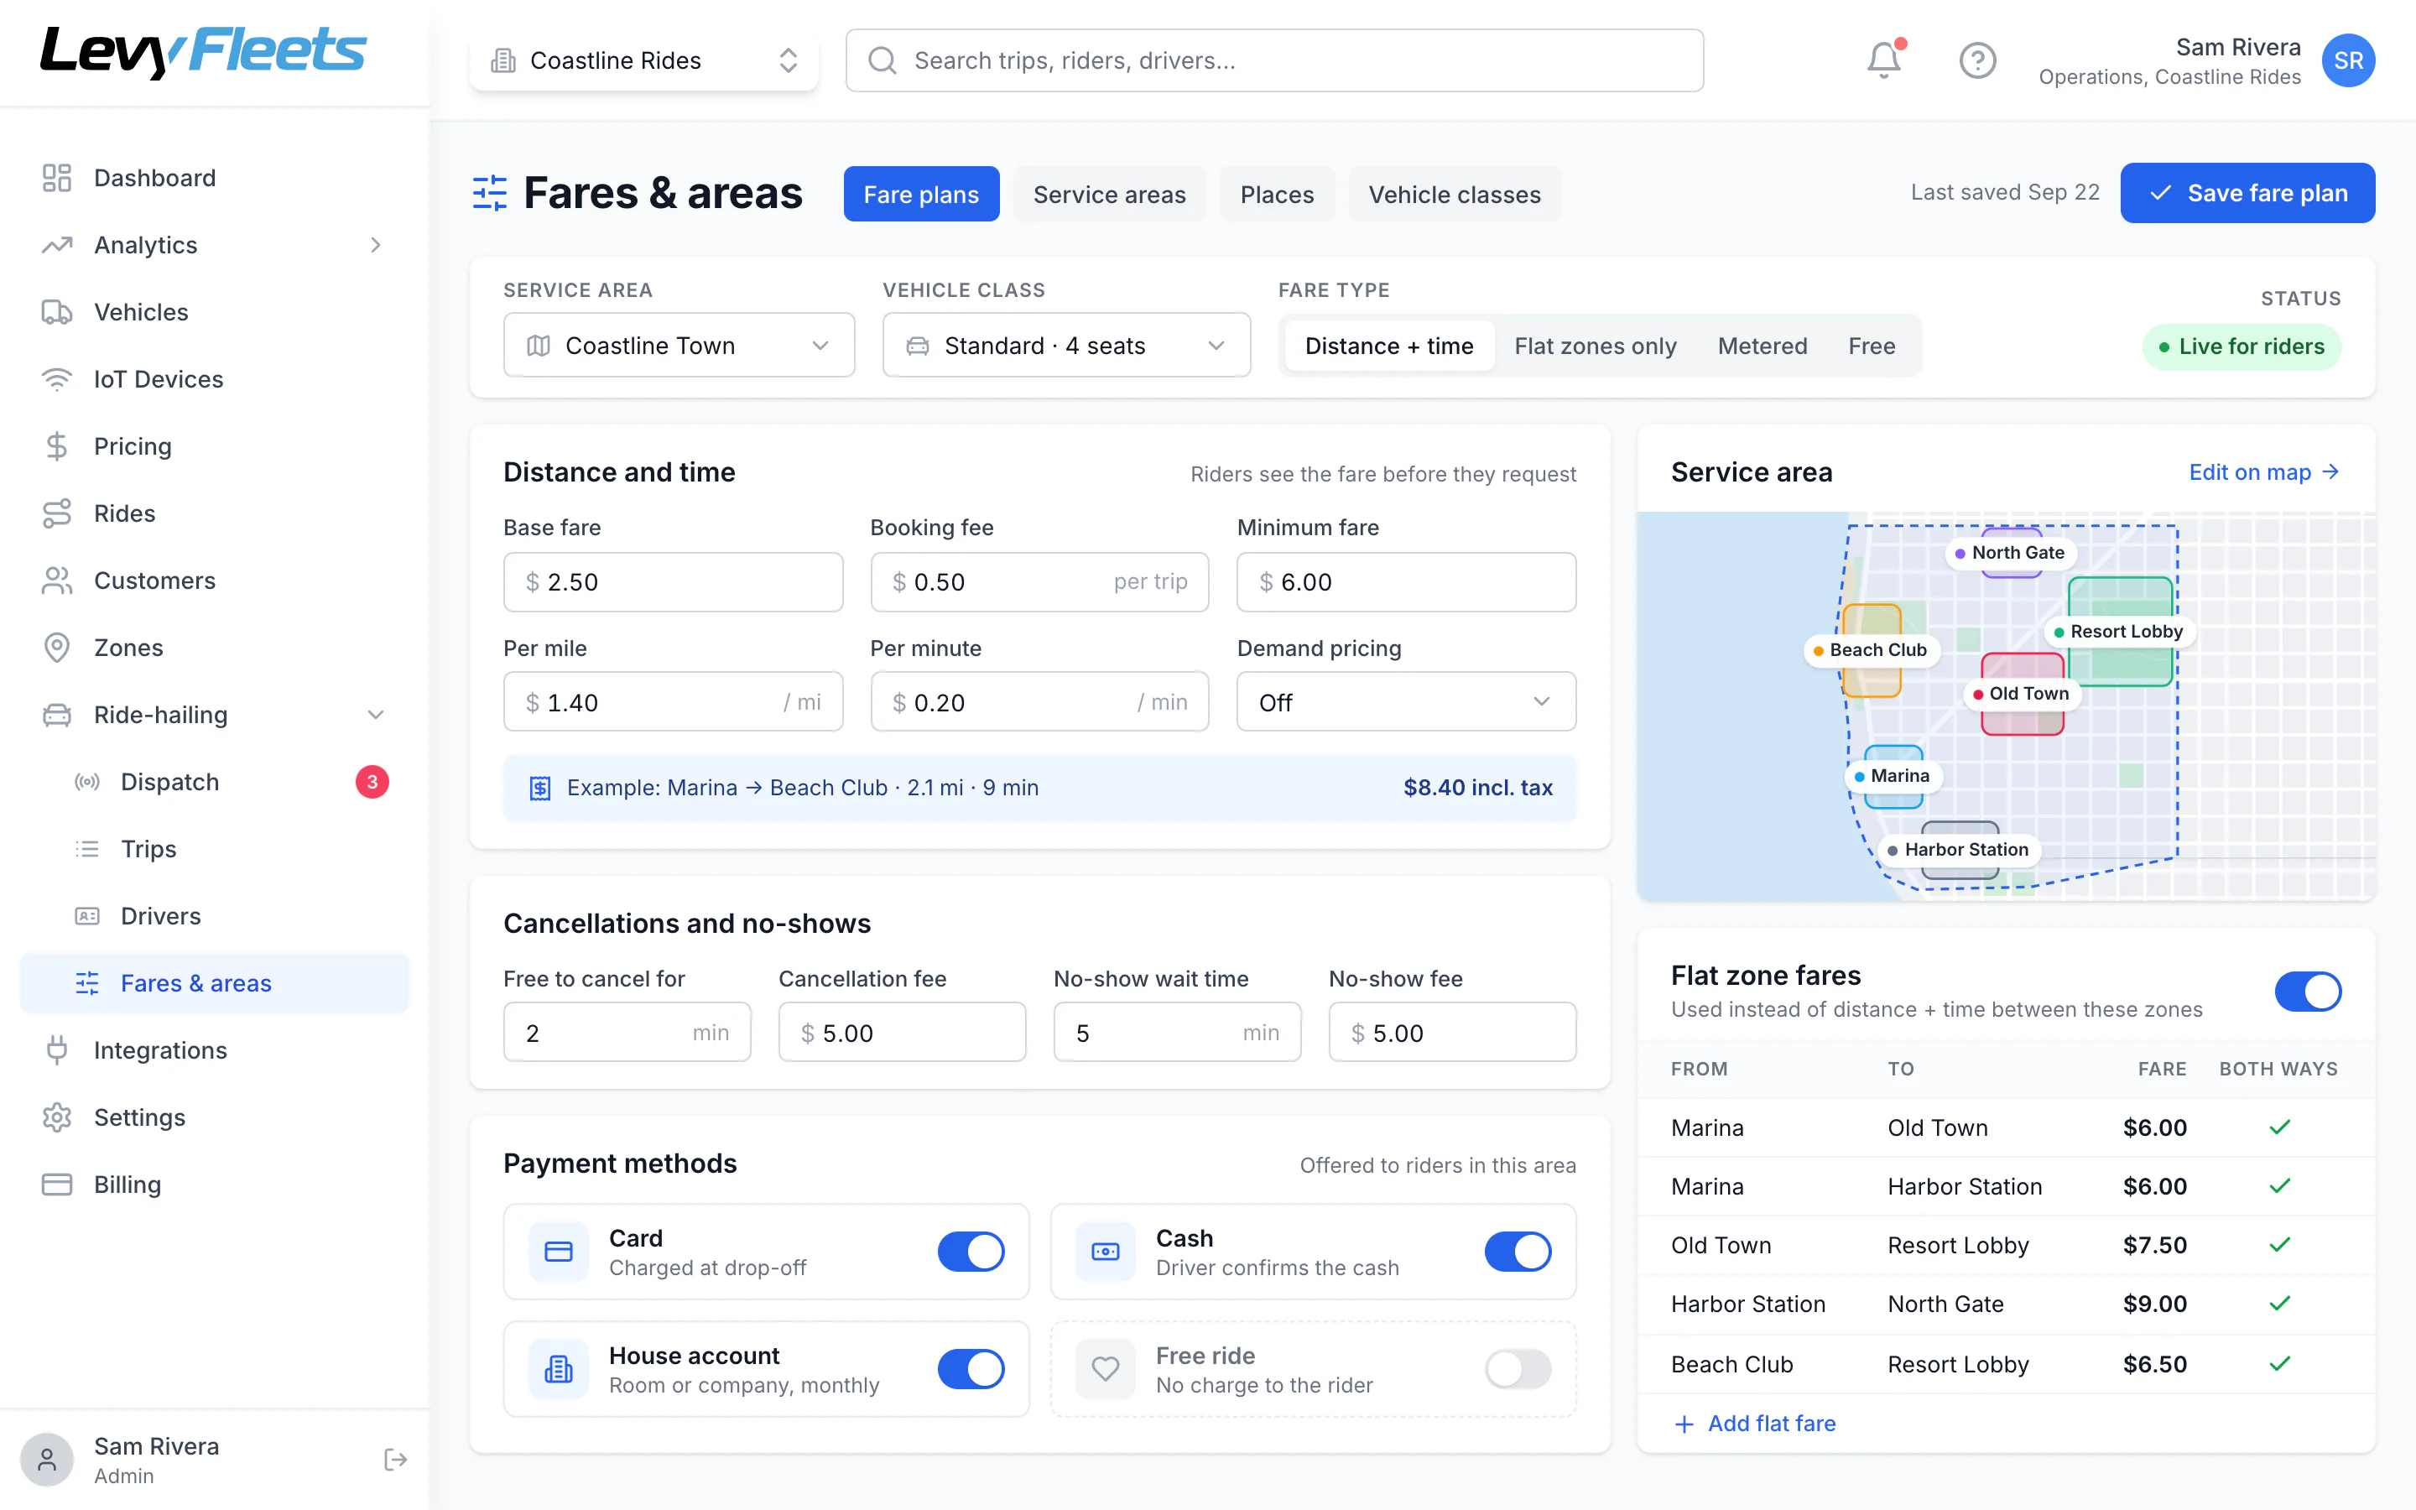Image resolution: width=2416 pixels, height=1510 pixels.
Task: Open the Vehicle classes tab
Action: (x=1455, y=194)
